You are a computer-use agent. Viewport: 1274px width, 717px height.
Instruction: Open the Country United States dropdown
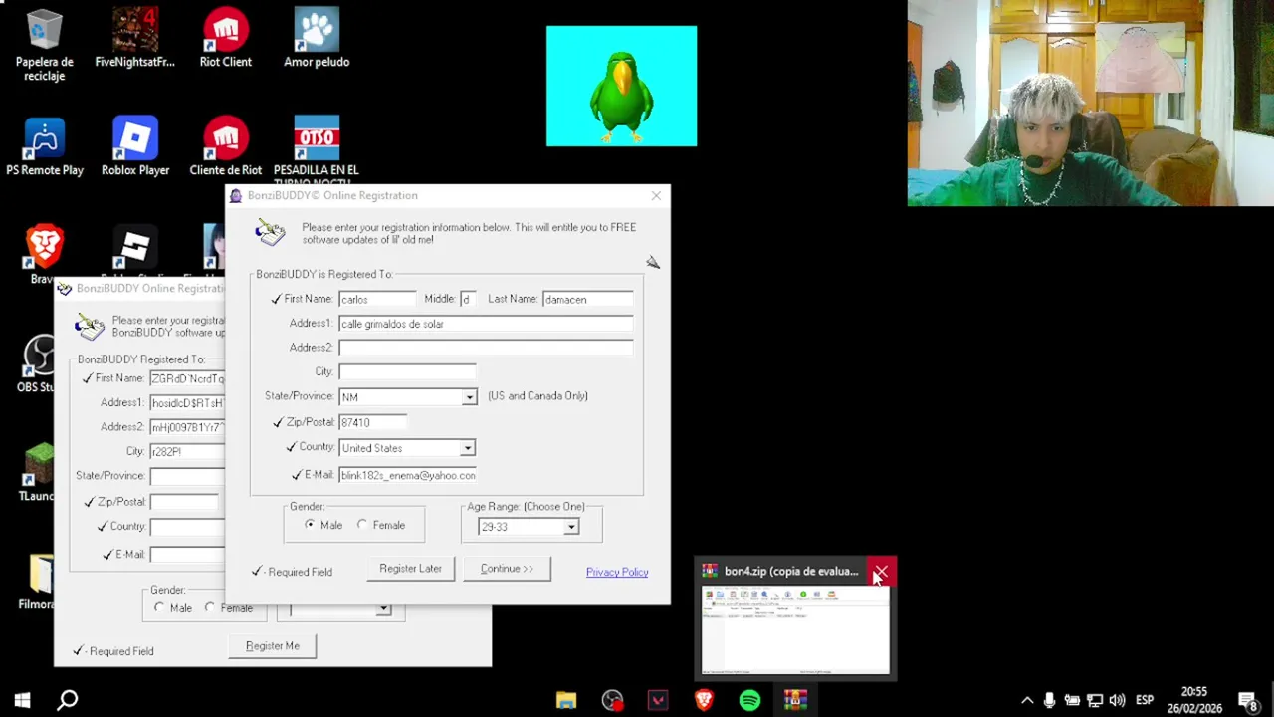click(x=467, y=448)
